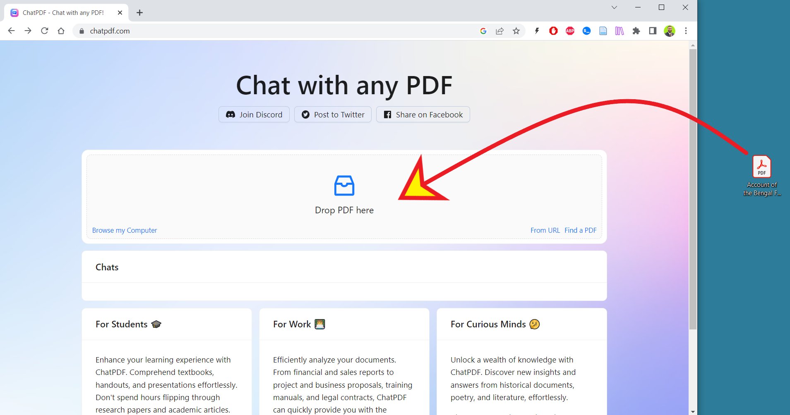This screenshot has width=790, height=415.
Task: Click the From URL link
Action: (545, 230)
